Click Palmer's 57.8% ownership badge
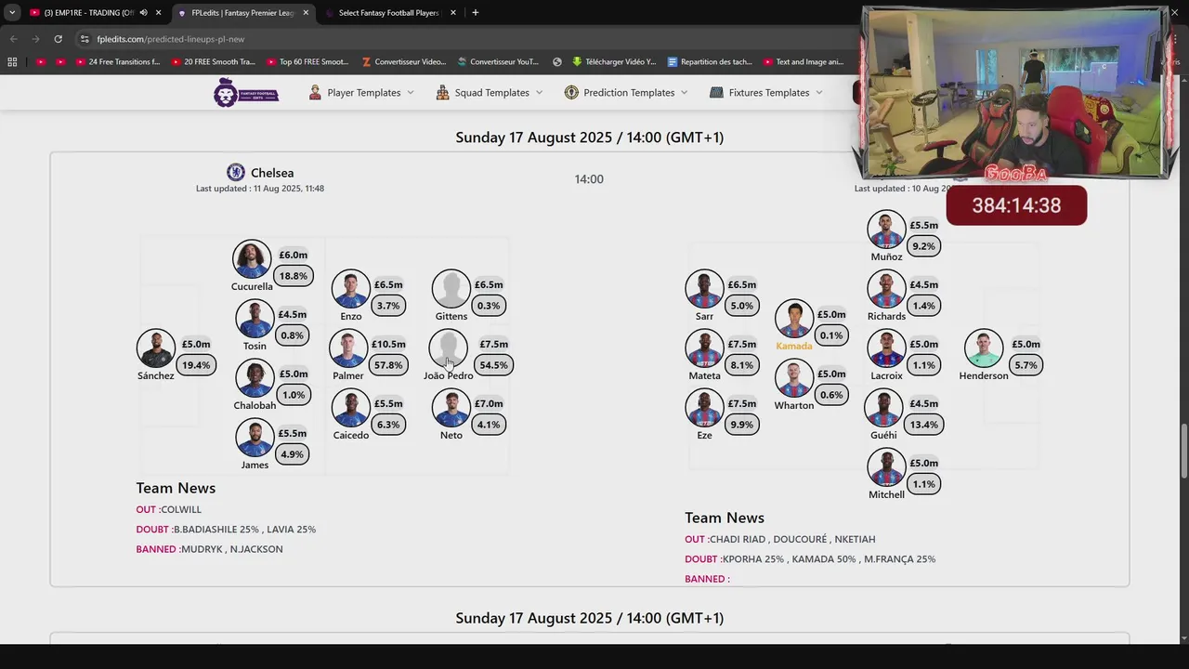Viewport: 1189px width, 669px height. tap(388, 365)
